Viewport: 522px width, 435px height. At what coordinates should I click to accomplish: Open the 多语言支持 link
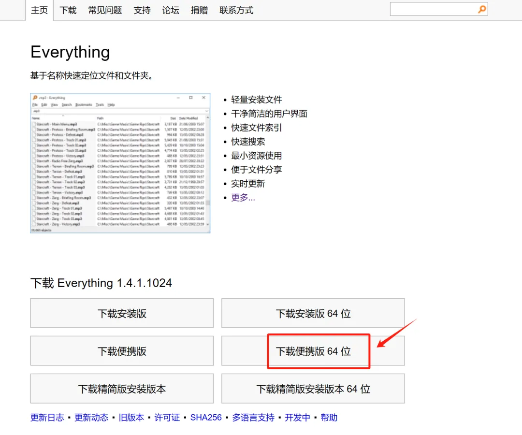[x=253, y=418]
